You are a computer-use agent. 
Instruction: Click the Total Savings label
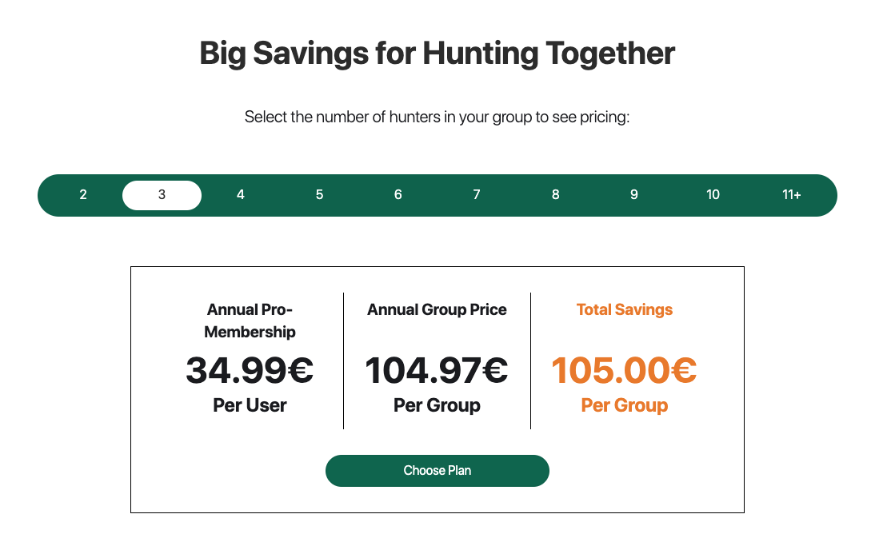(x=624, y=309)
